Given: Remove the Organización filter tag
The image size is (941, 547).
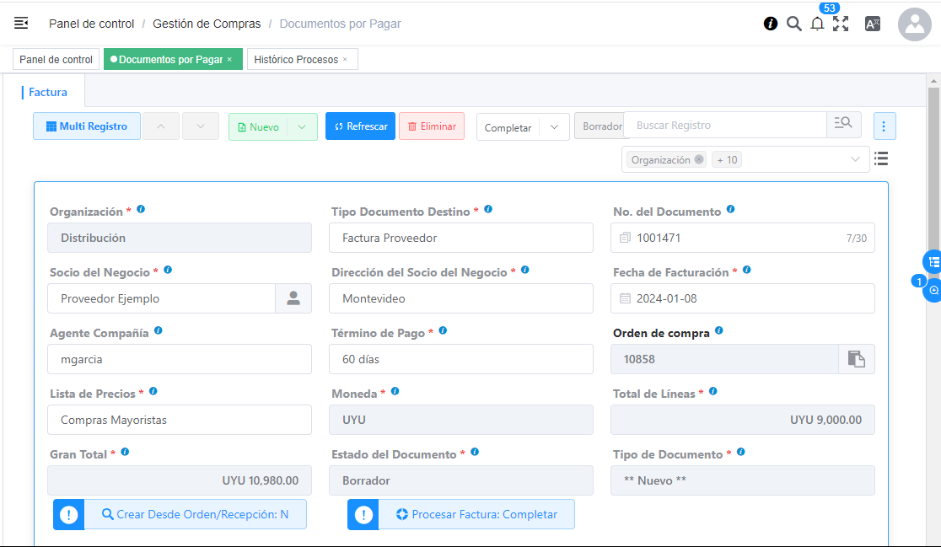Looking at the screenshot, I should point(699,159).
